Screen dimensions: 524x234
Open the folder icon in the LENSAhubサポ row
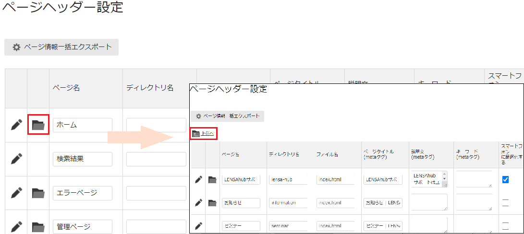(212, 180)
